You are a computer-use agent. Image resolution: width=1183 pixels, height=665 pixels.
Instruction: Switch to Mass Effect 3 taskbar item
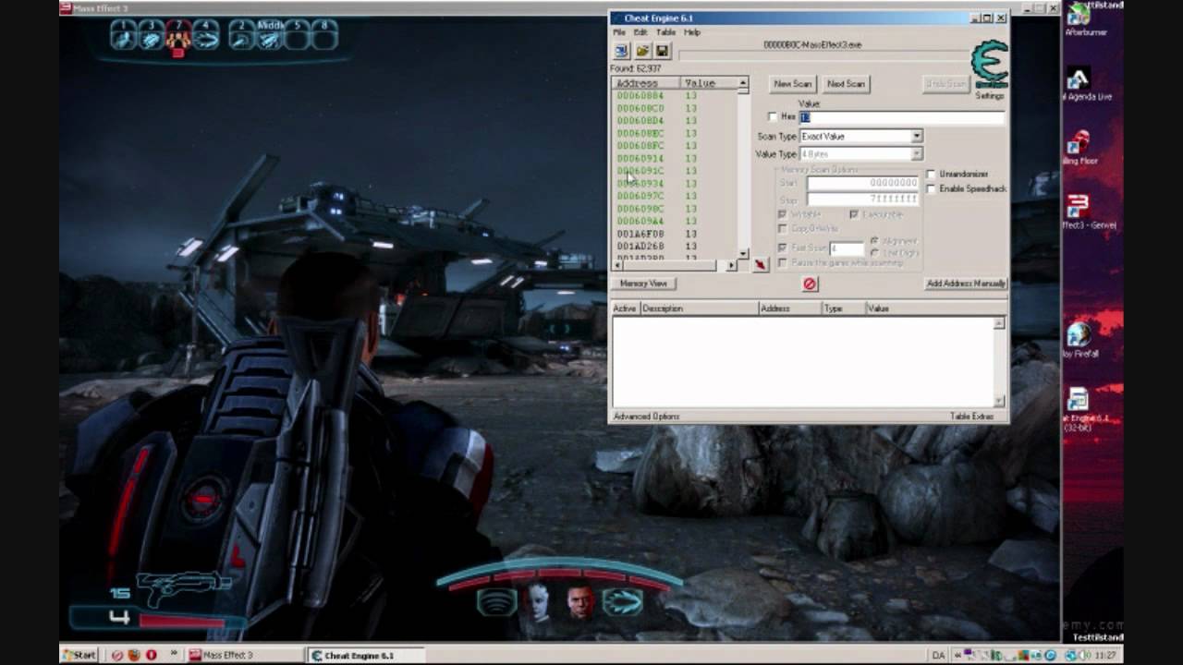click(x=244, y=655)
